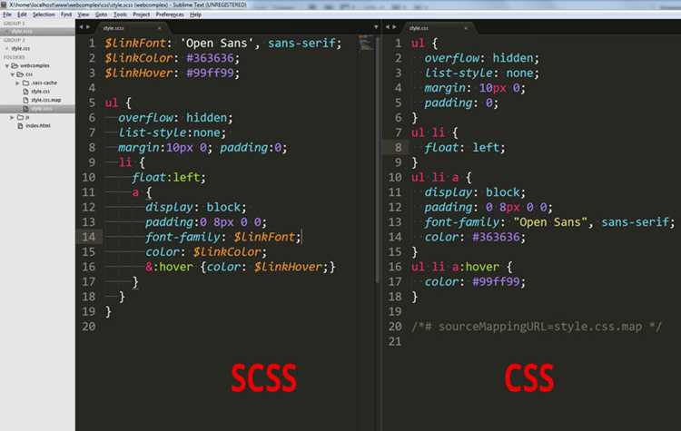Select the .sass-cache folder icon

[25, 83]
